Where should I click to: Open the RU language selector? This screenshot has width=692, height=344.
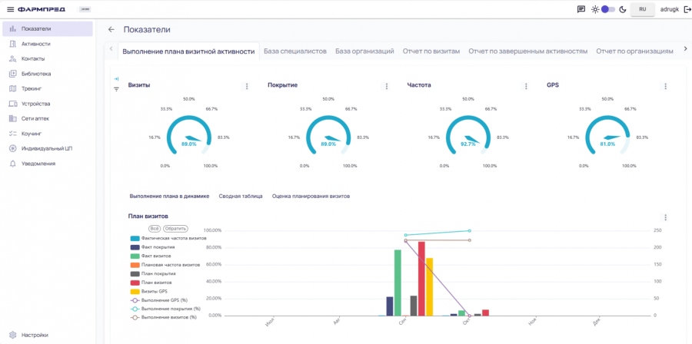pos(642,9)
